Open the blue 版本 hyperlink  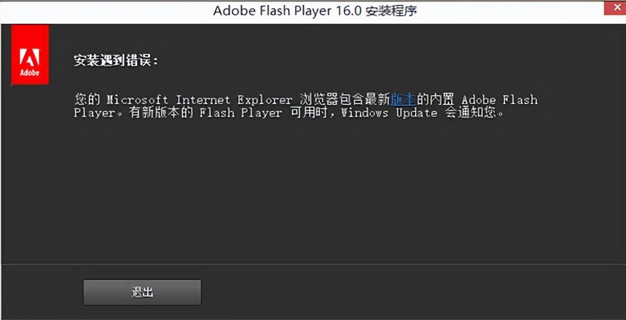pyautogui.click(x=403, y=99)
